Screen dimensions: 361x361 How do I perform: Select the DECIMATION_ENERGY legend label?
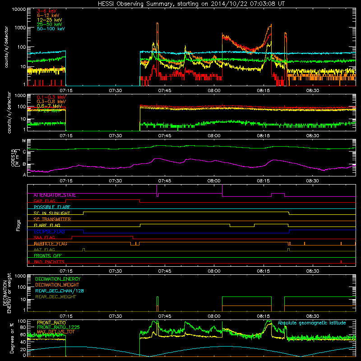point(58,279)
